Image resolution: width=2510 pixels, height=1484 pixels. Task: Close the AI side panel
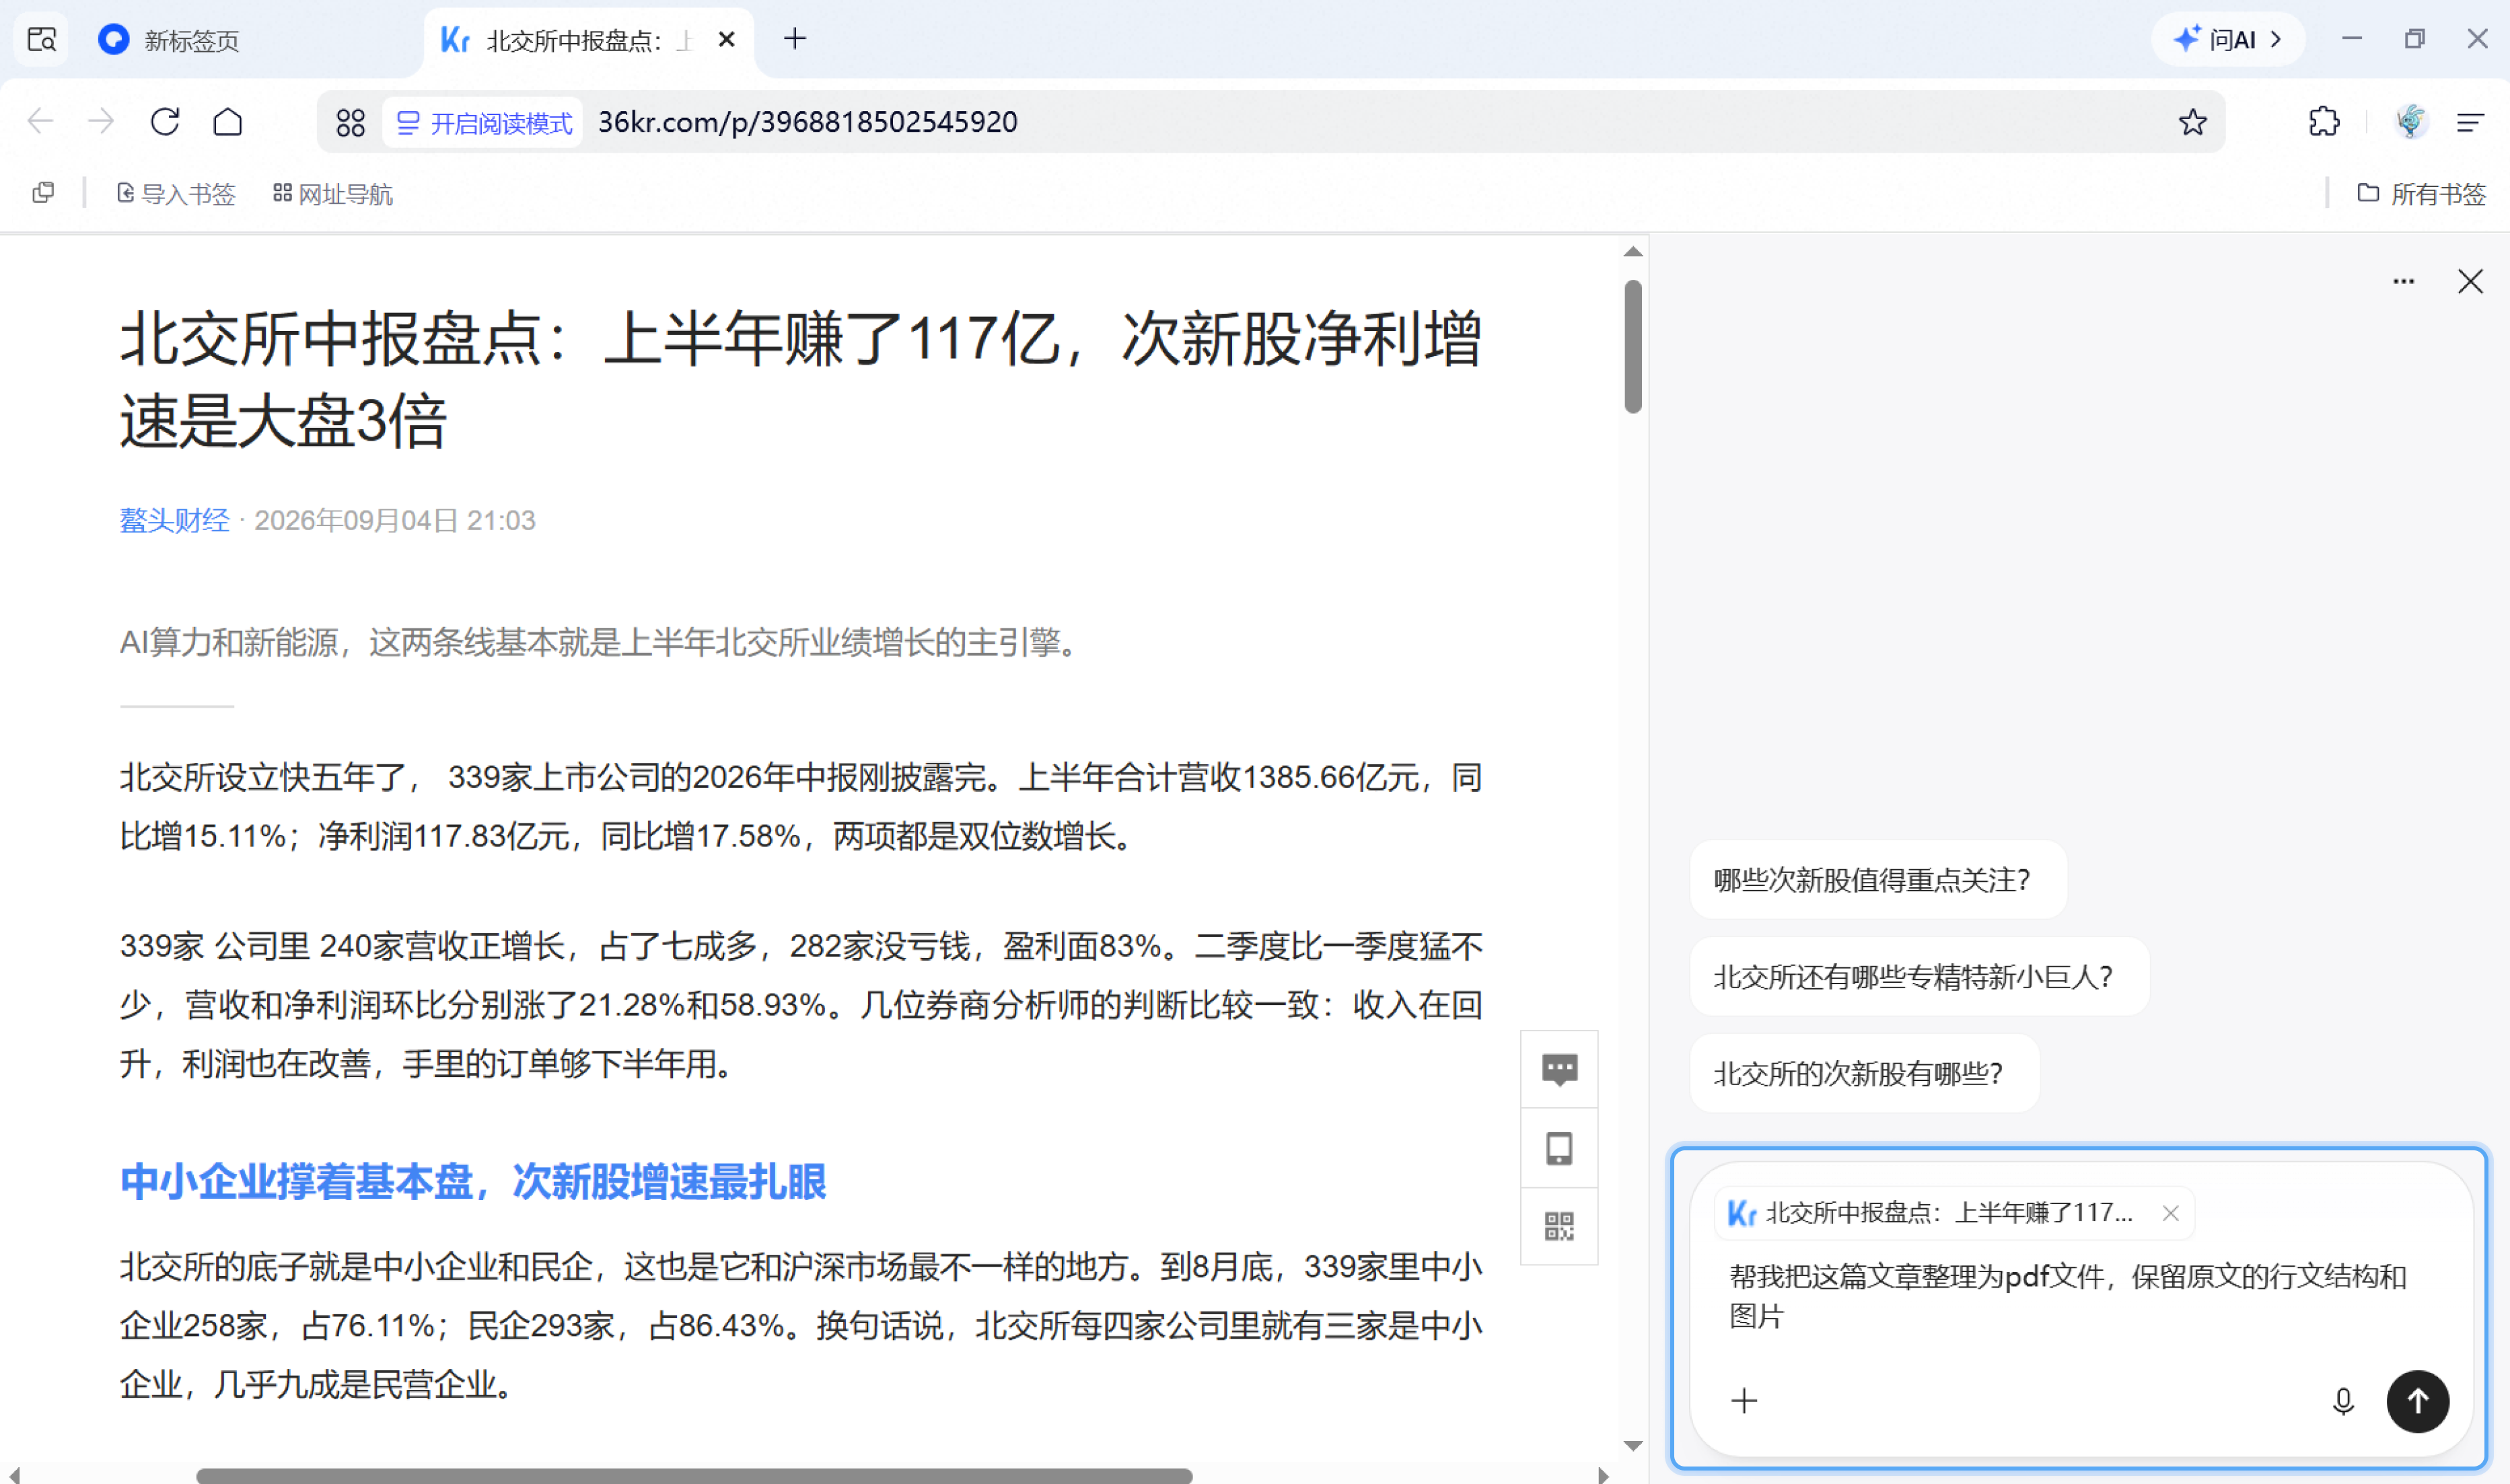[x=2470, y=282]
